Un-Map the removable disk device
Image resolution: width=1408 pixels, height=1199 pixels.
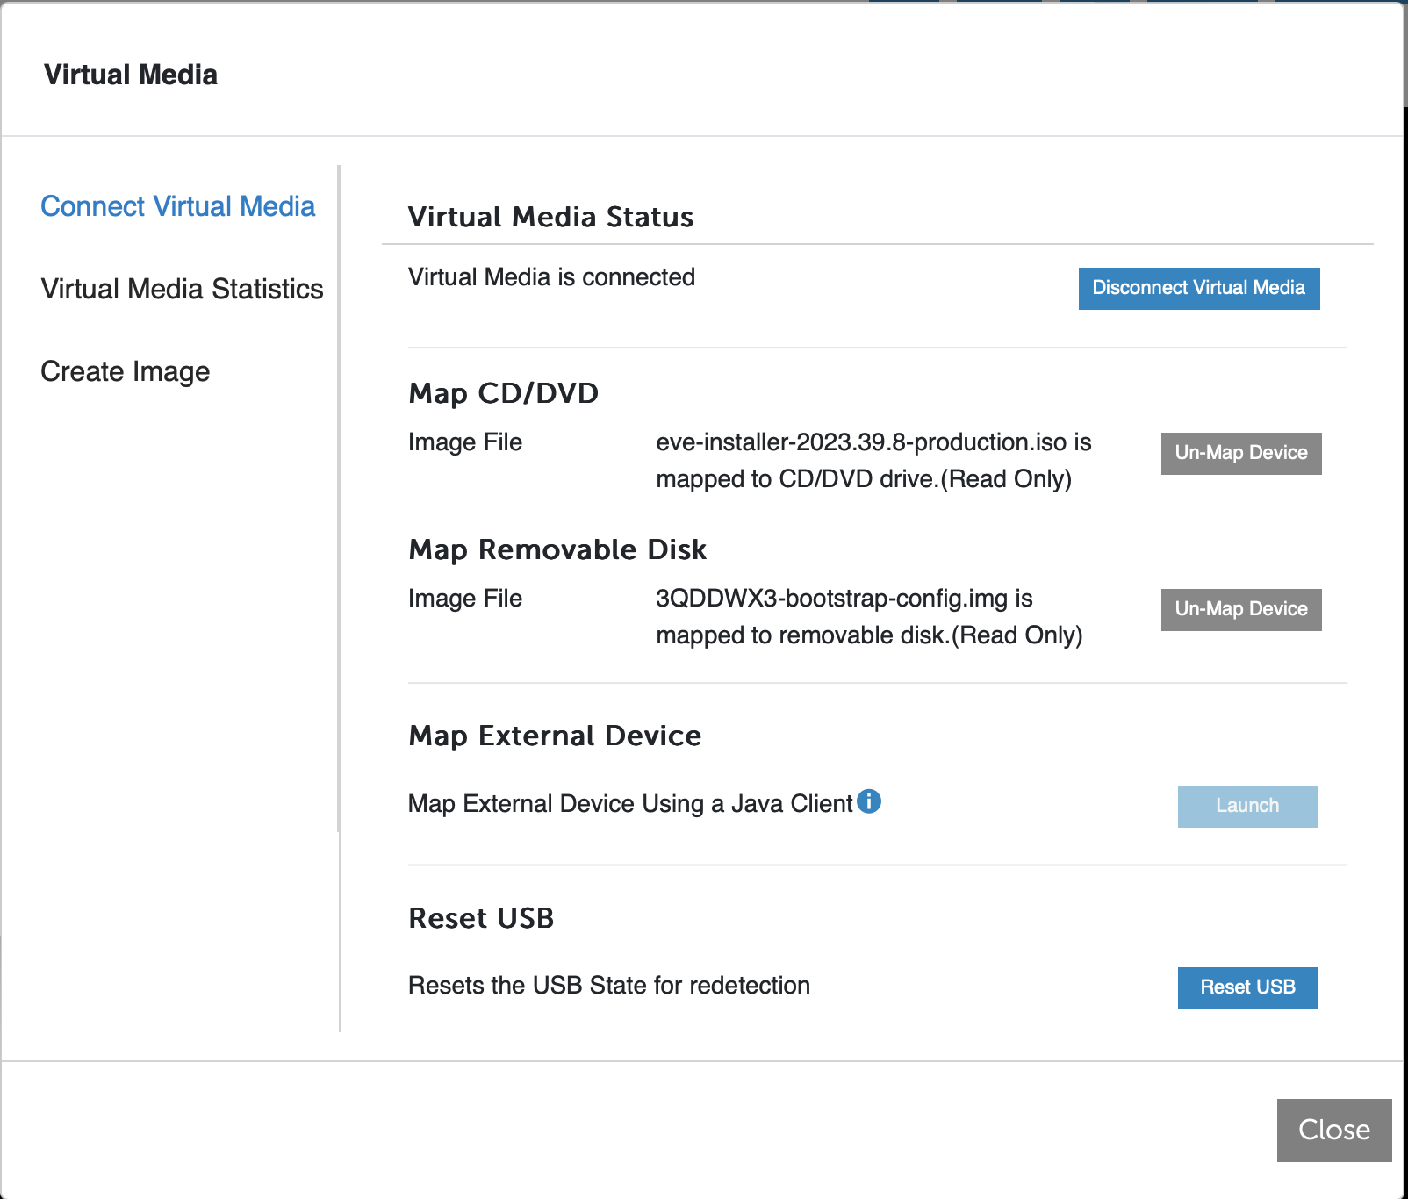1240,608
